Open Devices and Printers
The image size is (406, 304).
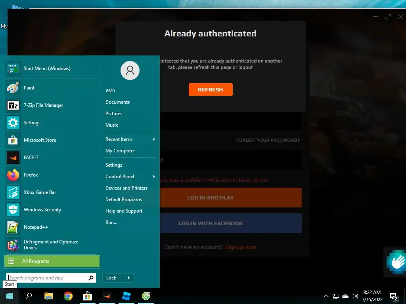coord(126,188)
